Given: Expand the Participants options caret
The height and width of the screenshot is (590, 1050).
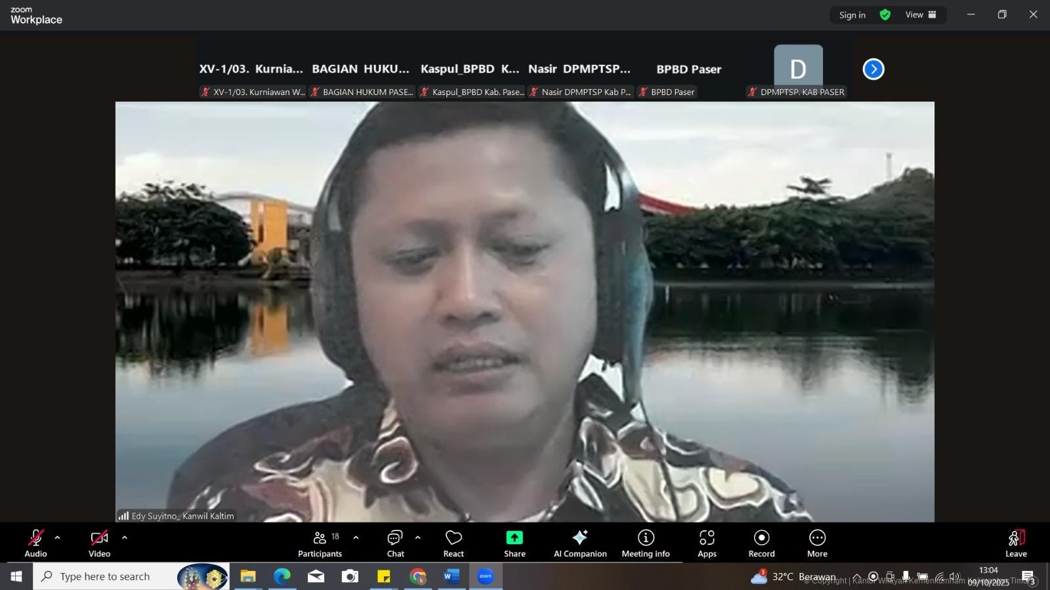Looking at the screenshot, I should [x=356, y=538].
